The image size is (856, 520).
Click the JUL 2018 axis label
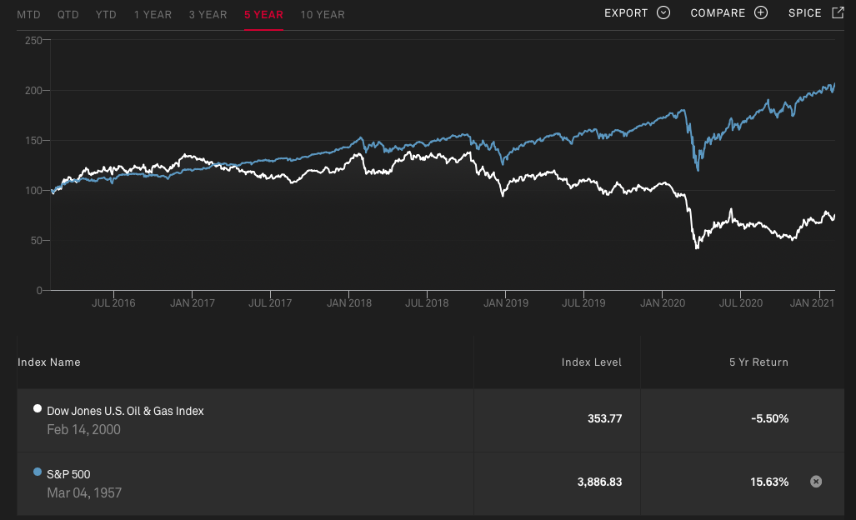(427, 302)
